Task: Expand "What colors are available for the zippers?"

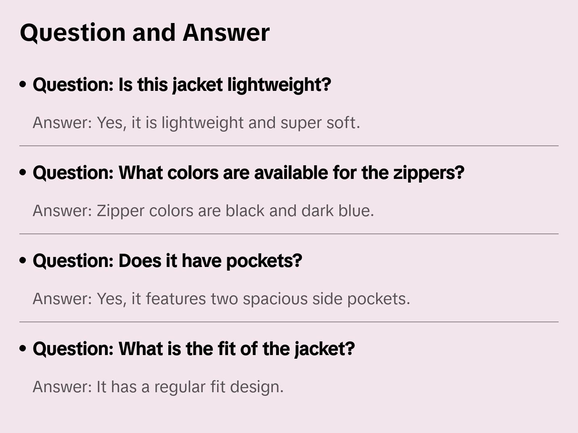Action: point(248,173)
